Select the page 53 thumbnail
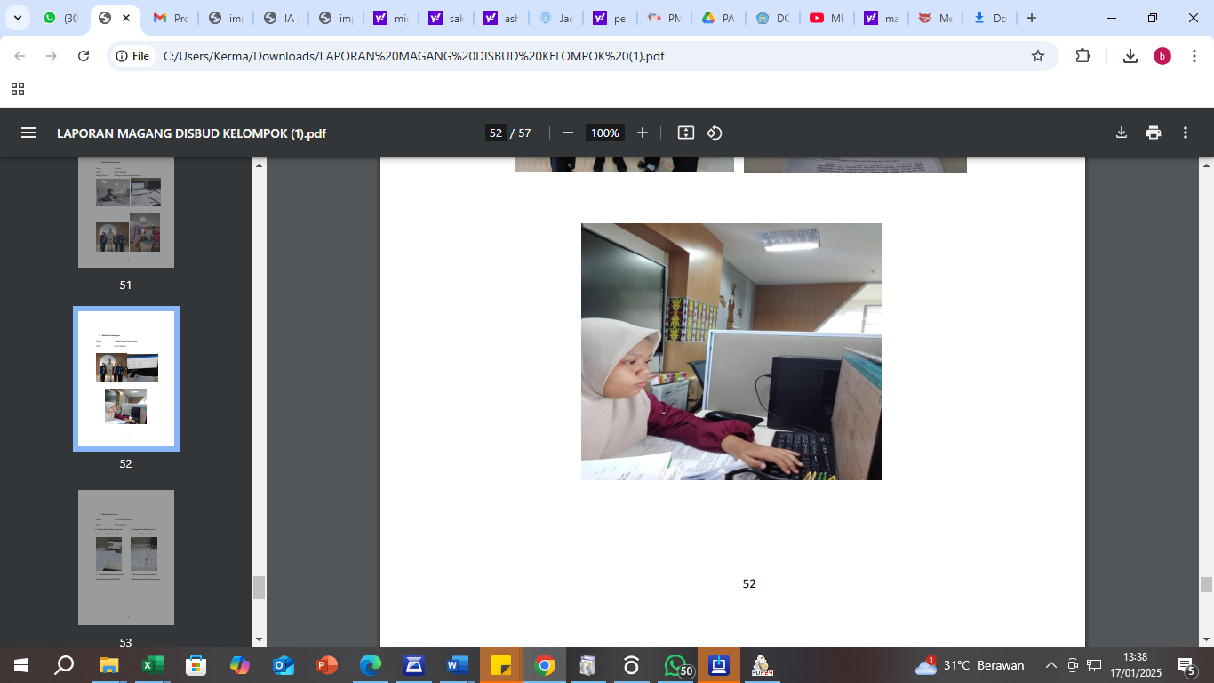The width and height of the screenshot is (1214, 683). (x=126, y=558)
